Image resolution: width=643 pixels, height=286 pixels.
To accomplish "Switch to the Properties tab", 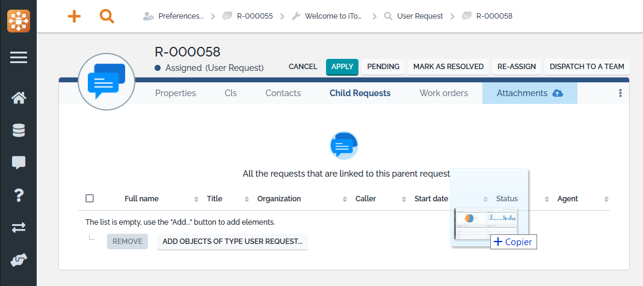I will click(x=176, y=93).
